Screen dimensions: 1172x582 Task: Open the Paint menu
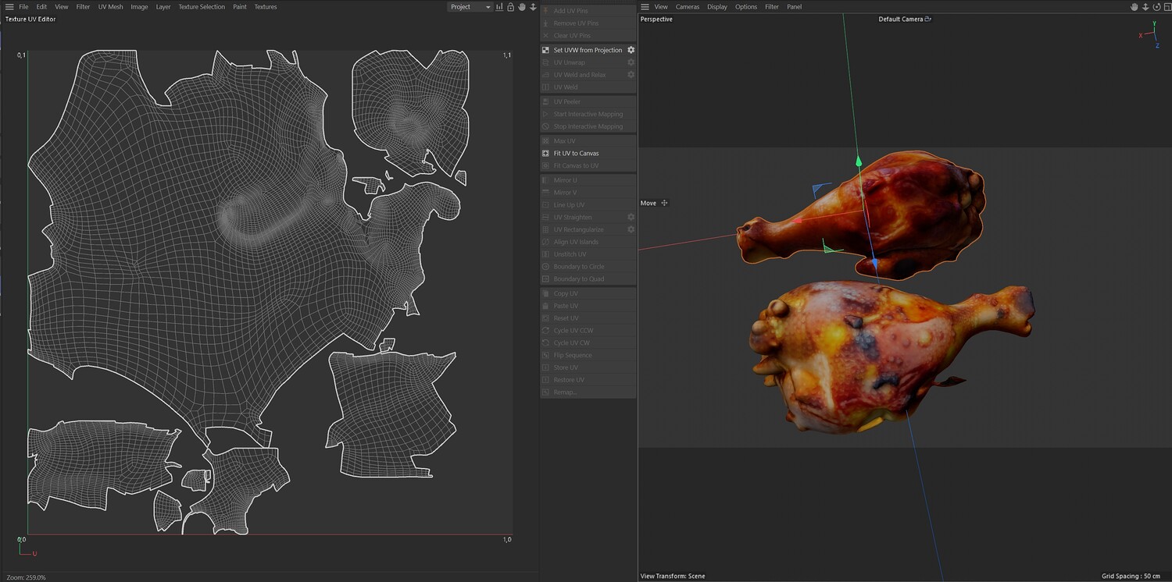click(240, 7)
